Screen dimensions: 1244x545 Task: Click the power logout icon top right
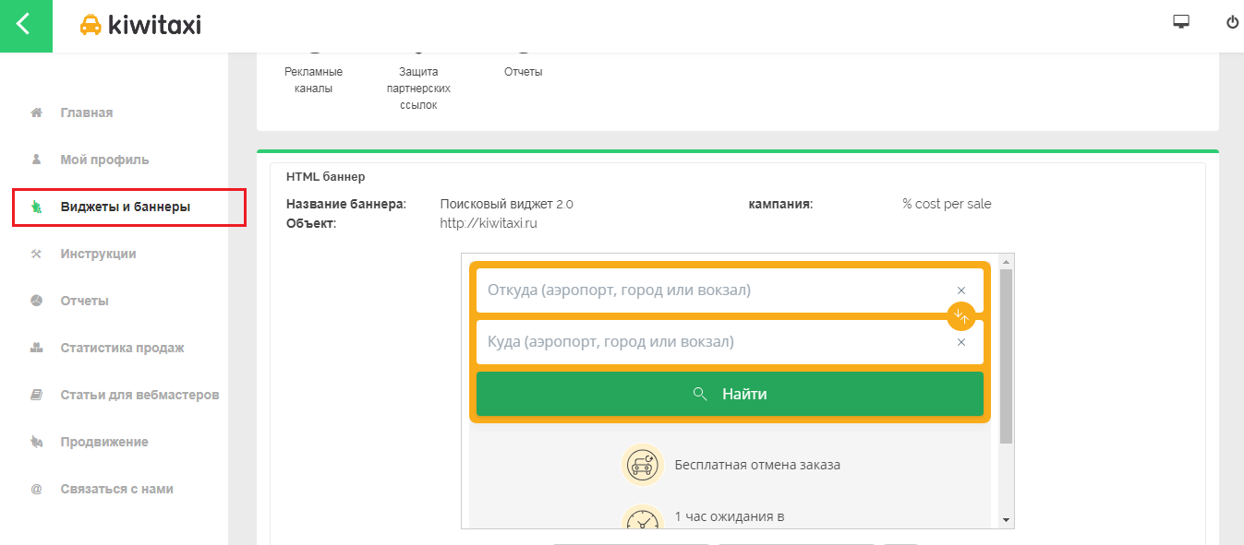tap(1232, 22)
